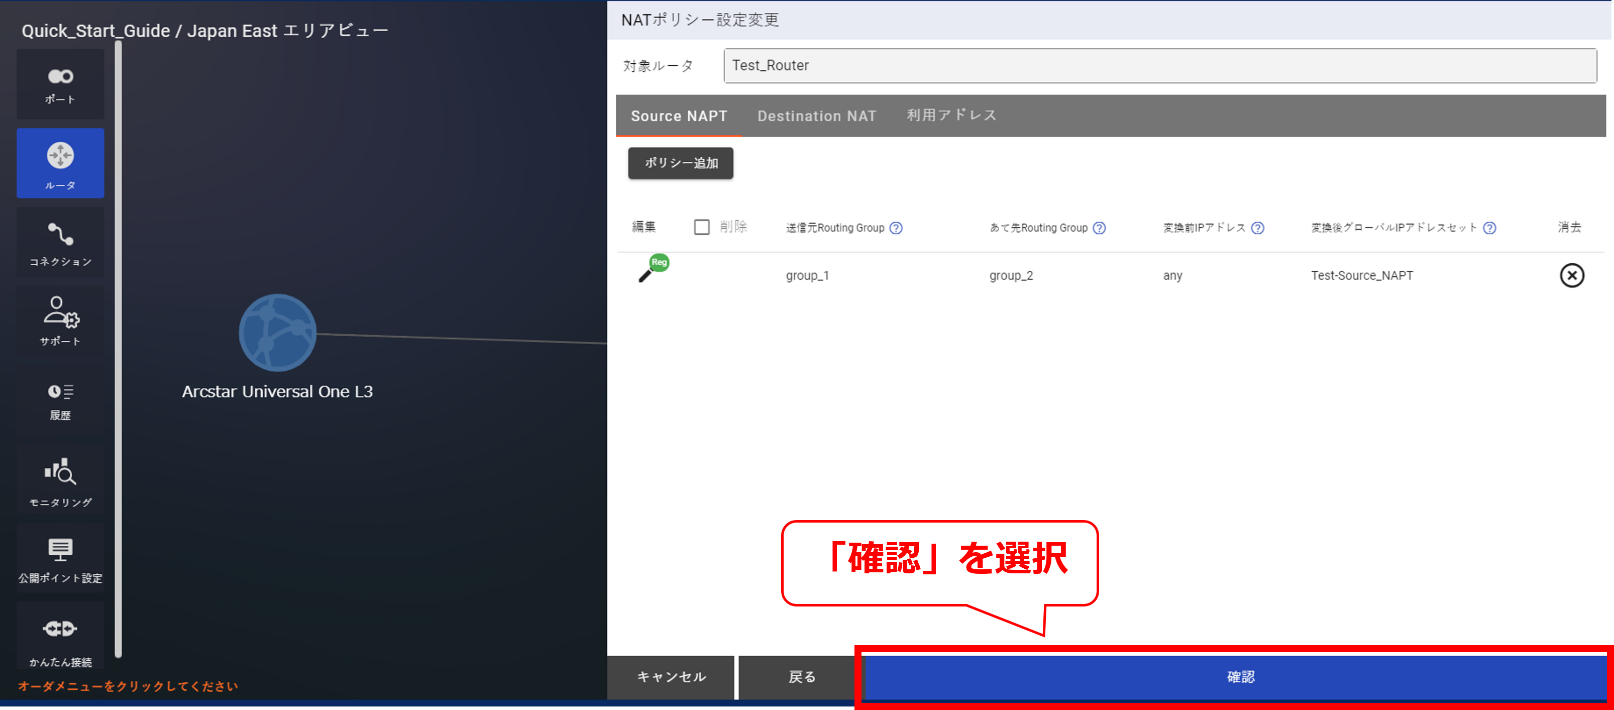Viewport: 1614px width, 710px height.
Task: Click the 対象ルータ Test_Router field
Action: (1159, 66)
